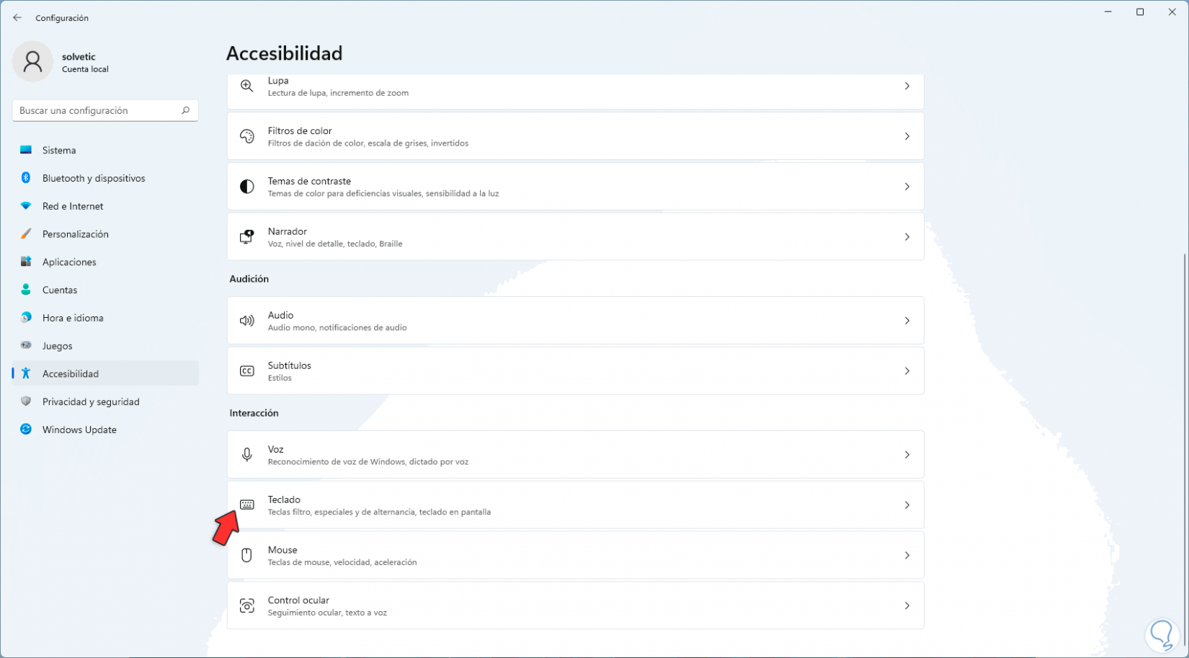
Task: Click the text 'Audio mono, notificaciones de audio'
Action: [x=337, y=328]
